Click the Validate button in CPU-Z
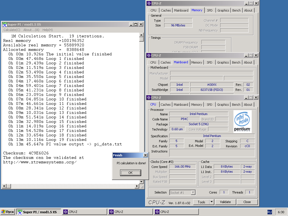Image resolution: width=288 pixels, height=216 pixels. (225, 202)
